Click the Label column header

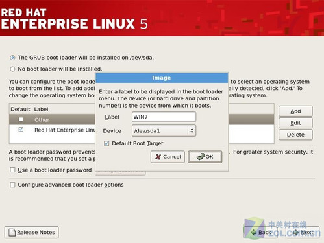coord(41,109)
